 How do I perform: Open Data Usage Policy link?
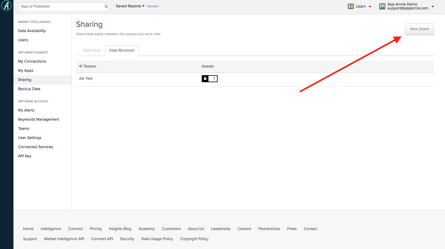coord(157,239)
